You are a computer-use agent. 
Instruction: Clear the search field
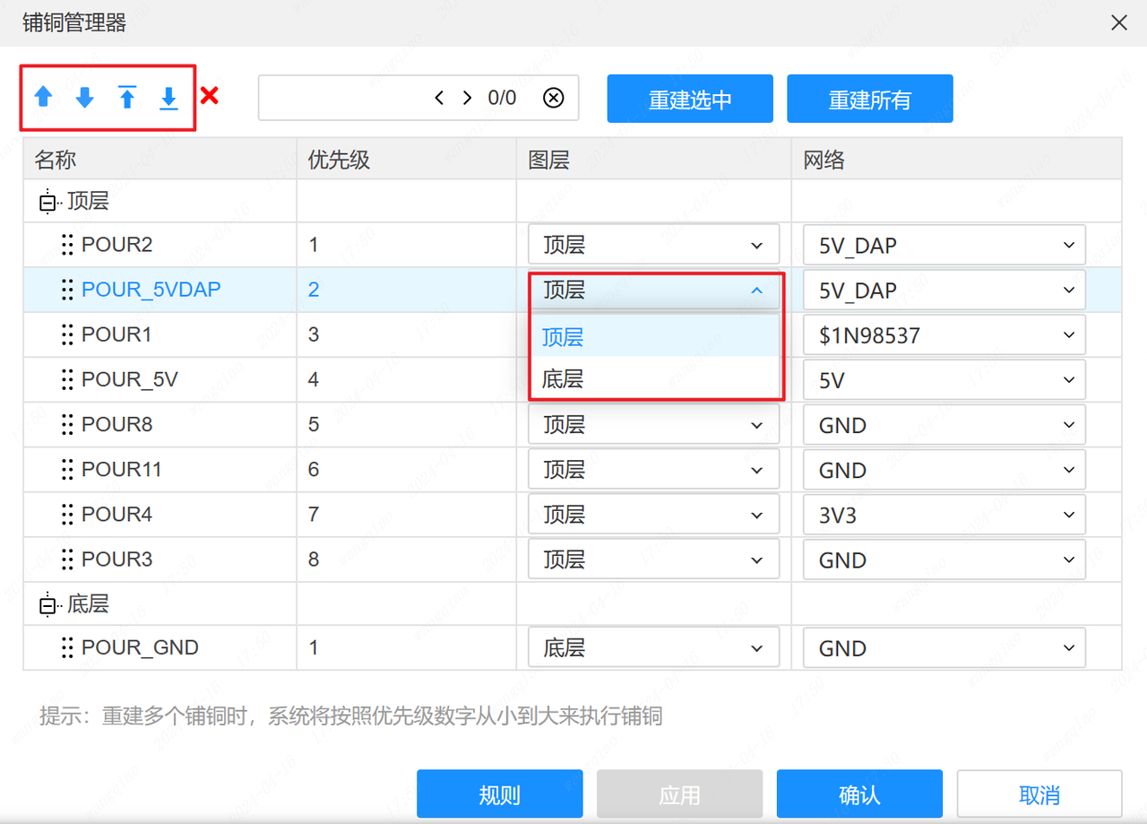554,98
